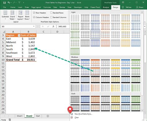Click the Clear style option

tap(77, 118)
